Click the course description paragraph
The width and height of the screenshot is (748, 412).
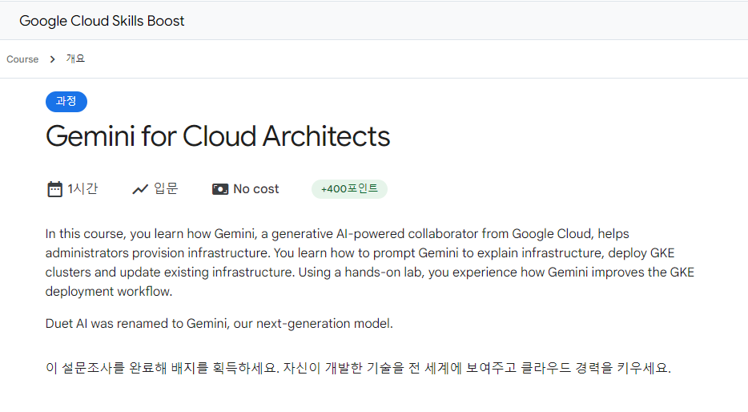(x=370, y=263)
